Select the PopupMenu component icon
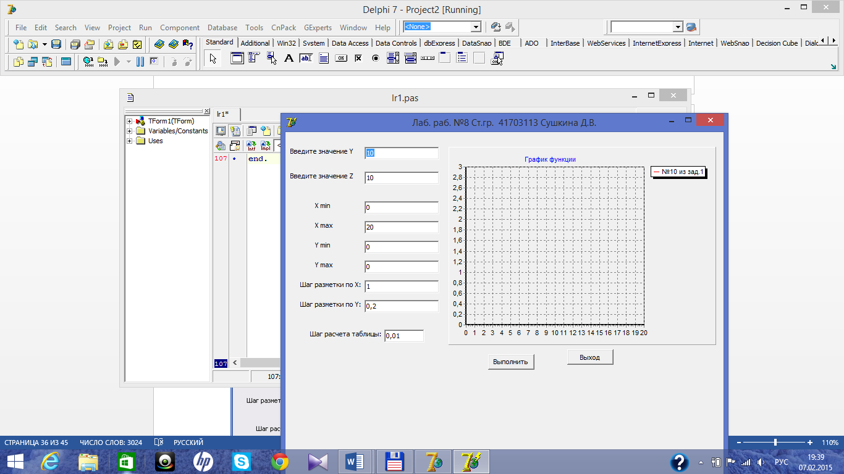 tap(271, 59)
